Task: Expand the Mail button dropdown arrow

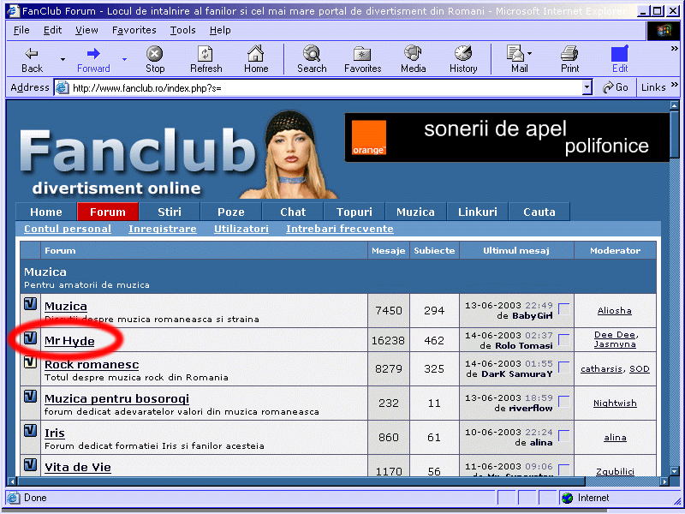Action: [529, 54]
